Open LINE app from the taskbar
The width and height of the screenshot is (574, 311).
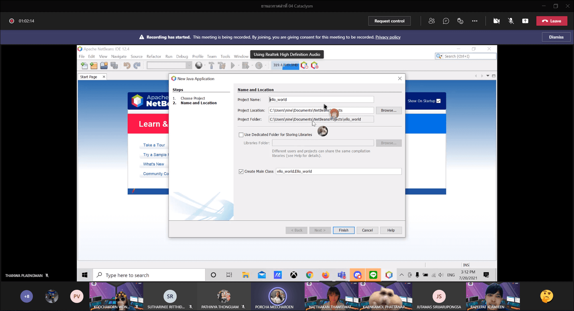pos(373,275)
